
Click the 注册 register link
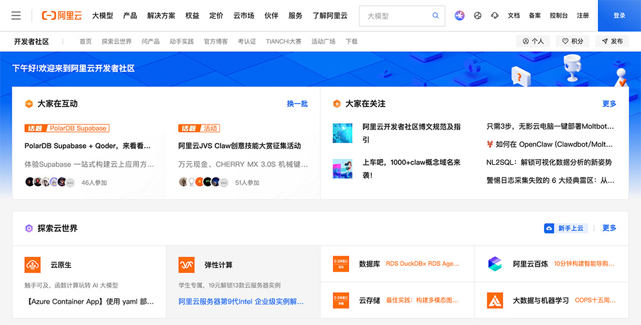click(583, 15)
